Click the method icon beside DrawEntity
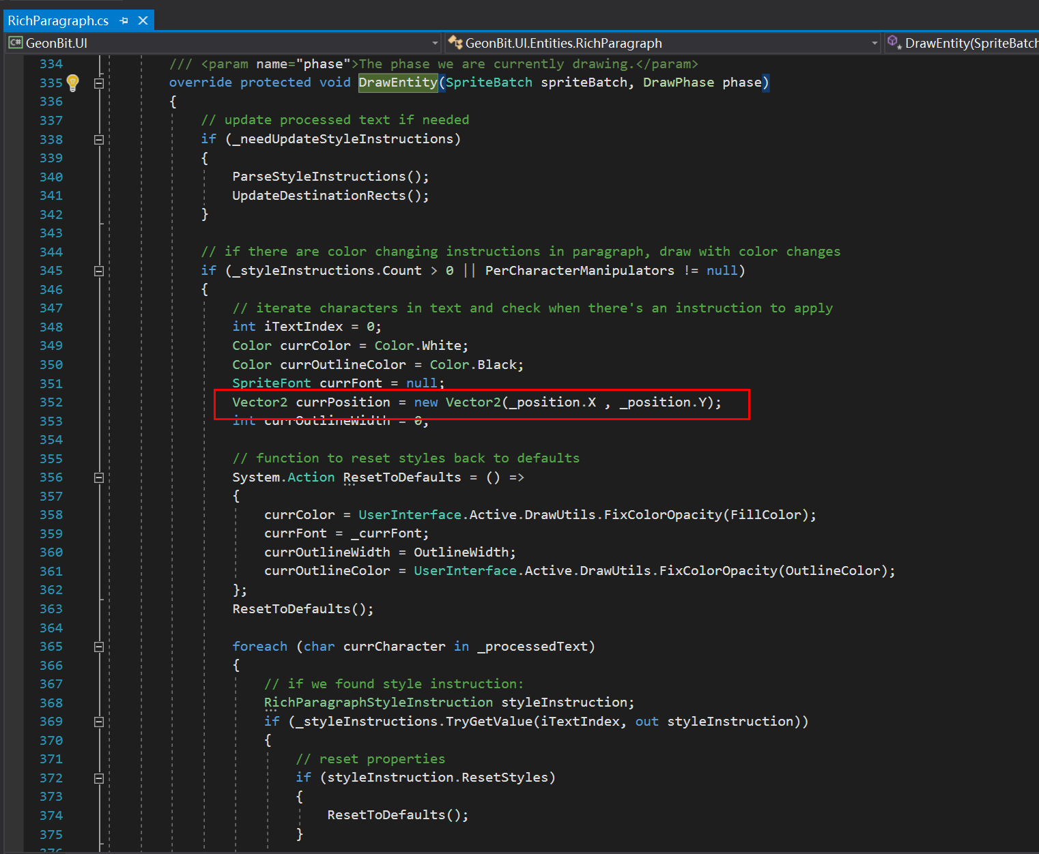The width and height of the screenshot is (1039, 854). pyautogui.click(x=894, y=42)
